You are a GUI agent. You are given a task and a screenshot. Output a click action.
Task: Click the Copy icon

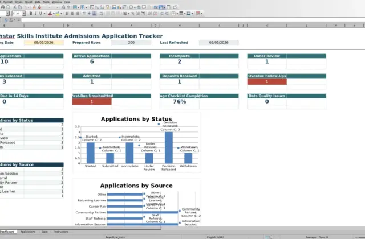pyautogui.click(x=20, y=7)
